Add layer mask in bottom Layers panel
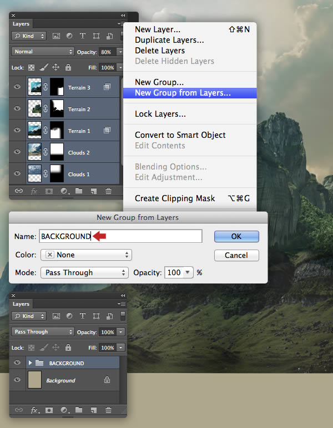The height and width of the screenshot is (428, 333). [x=49, y=410]
